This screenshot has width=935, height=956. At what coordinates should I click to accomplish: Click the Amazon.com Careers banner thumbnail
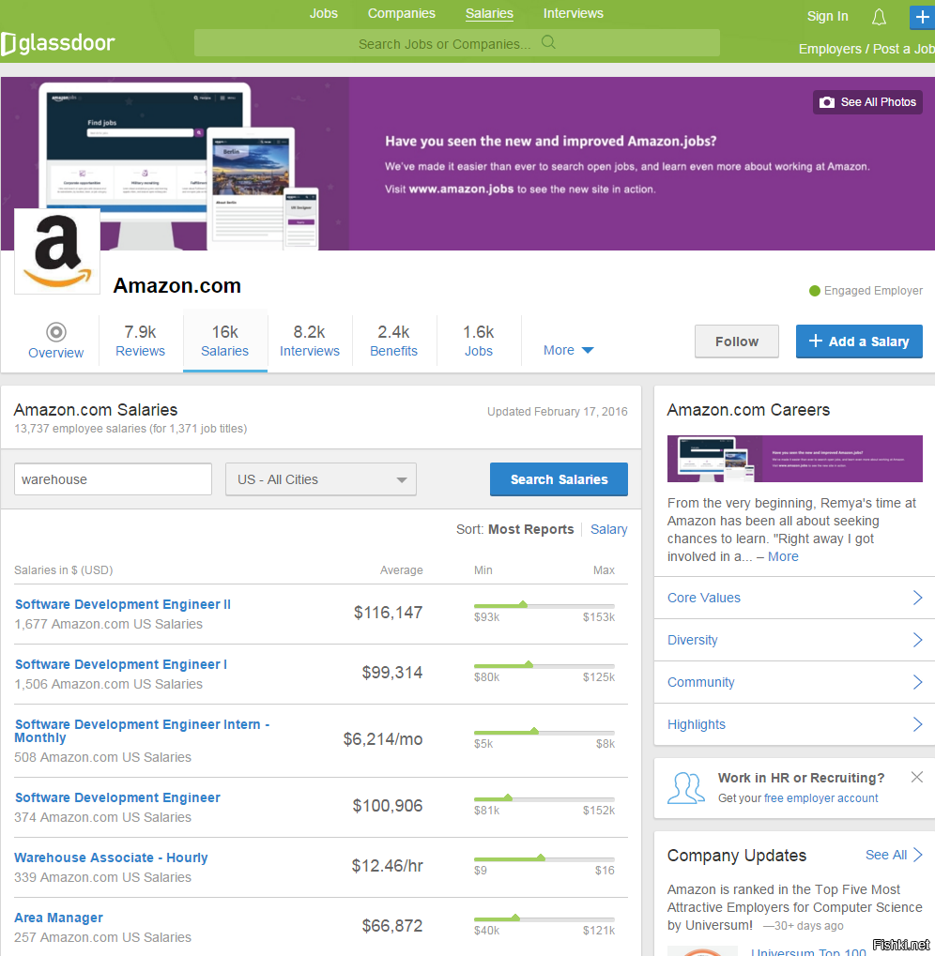point(795,459)
